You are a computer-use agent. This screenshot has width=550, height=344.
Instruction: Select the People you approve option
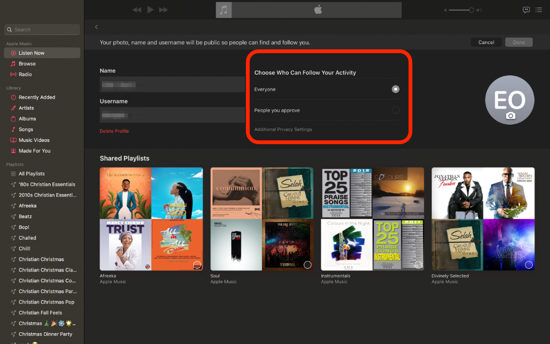click(395, 110)
